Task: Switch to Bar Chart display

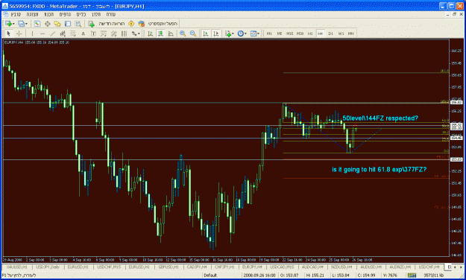Action: coord(151,34)
